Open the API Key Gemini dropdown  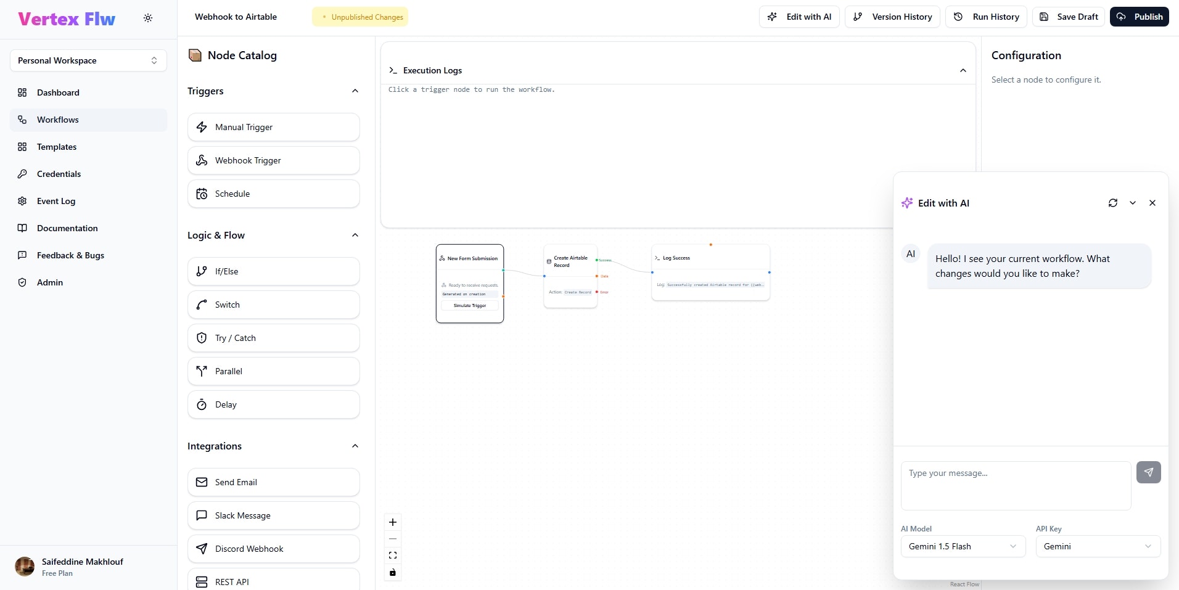[1098, 546]
